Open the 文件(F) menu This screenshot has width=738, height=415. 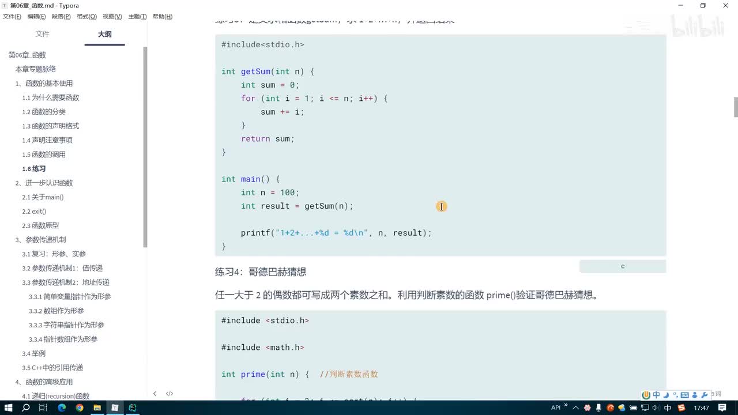[x=12, y=17]
